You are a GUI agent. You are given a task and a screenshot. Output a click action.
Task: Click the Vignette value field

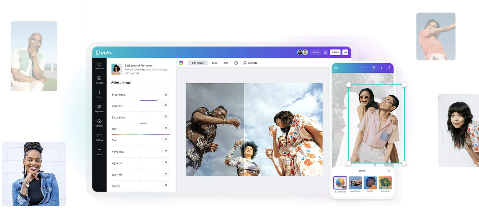coord(166,162)
